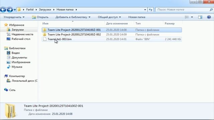Select Сеть in the navigation pane
Image resolution: width=214 pixels, height=120 pixels.
click(12, 90)
